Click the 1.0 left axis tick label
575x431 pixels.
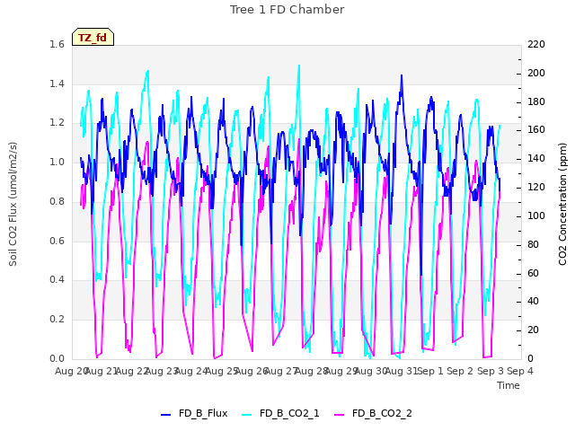tap(57, 163)
